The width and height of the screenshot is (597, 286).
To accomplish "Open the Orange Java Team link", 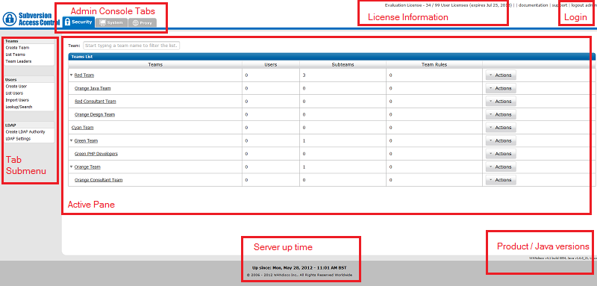I will click(x=93, y=88).
